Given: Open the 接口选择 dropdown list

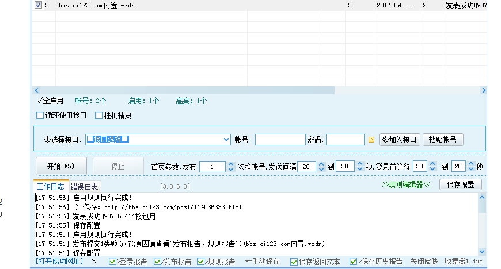Looking at the screenshot, I should click(x=226, y=140).
